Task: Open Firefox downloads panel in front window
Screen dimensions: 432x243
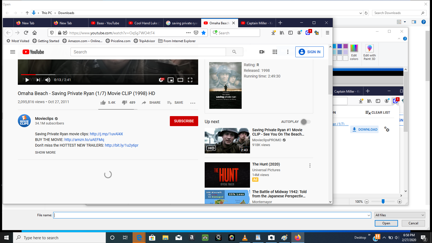Action: point(274,33)
